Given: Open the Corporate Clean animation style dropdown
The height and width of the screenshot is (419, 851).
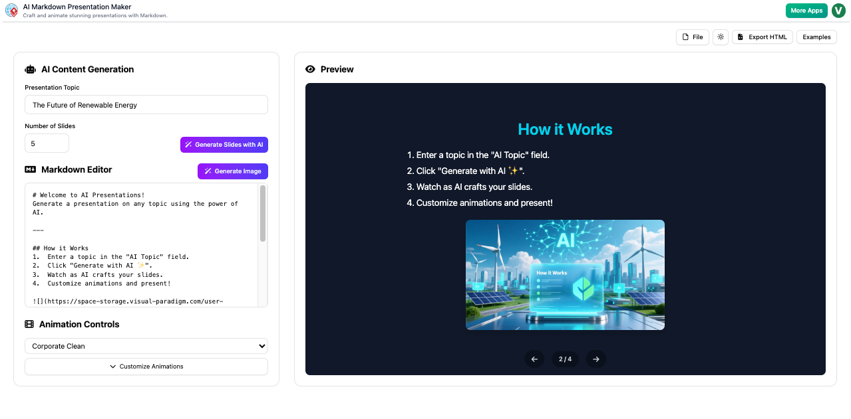Looking at the screenshot, I should coord(146,346).
